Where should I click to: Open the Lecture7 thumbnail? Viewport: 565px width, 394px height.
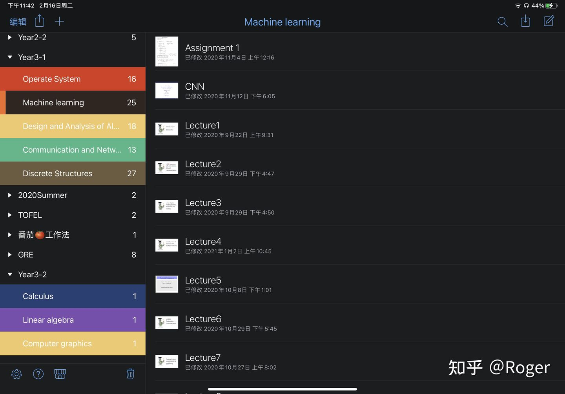(x=167, y=361)
